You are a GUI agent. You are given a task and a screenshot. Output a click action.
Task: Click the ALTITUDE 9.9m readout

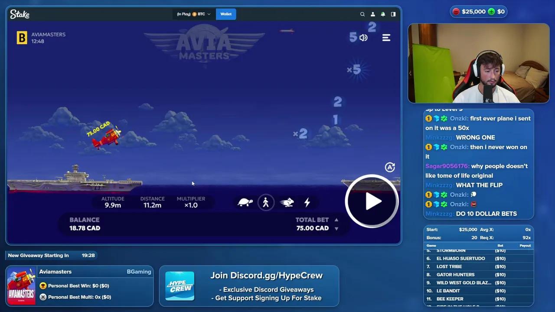tap(113, 202)
